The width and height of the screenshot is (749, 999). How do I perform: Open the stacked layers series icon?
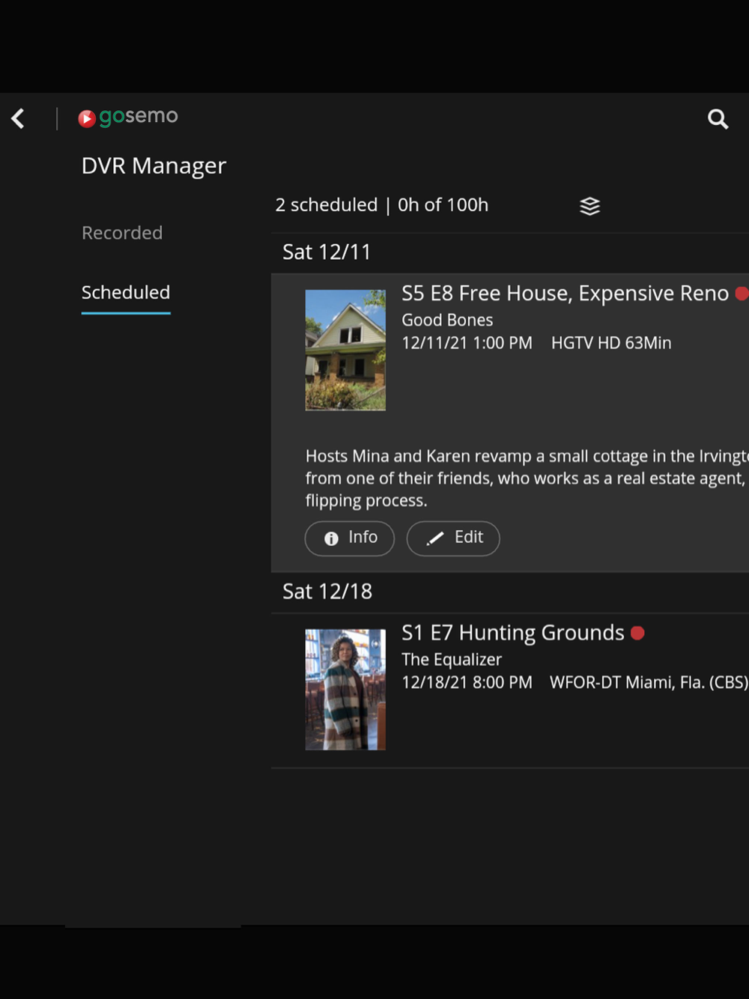(590, 206)
